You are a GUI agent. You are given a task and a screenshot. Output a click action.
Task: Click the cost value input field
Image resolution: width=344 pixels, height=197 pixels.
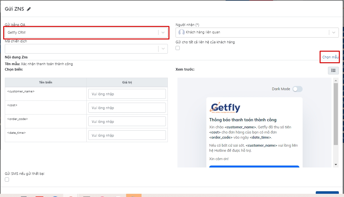127,108
